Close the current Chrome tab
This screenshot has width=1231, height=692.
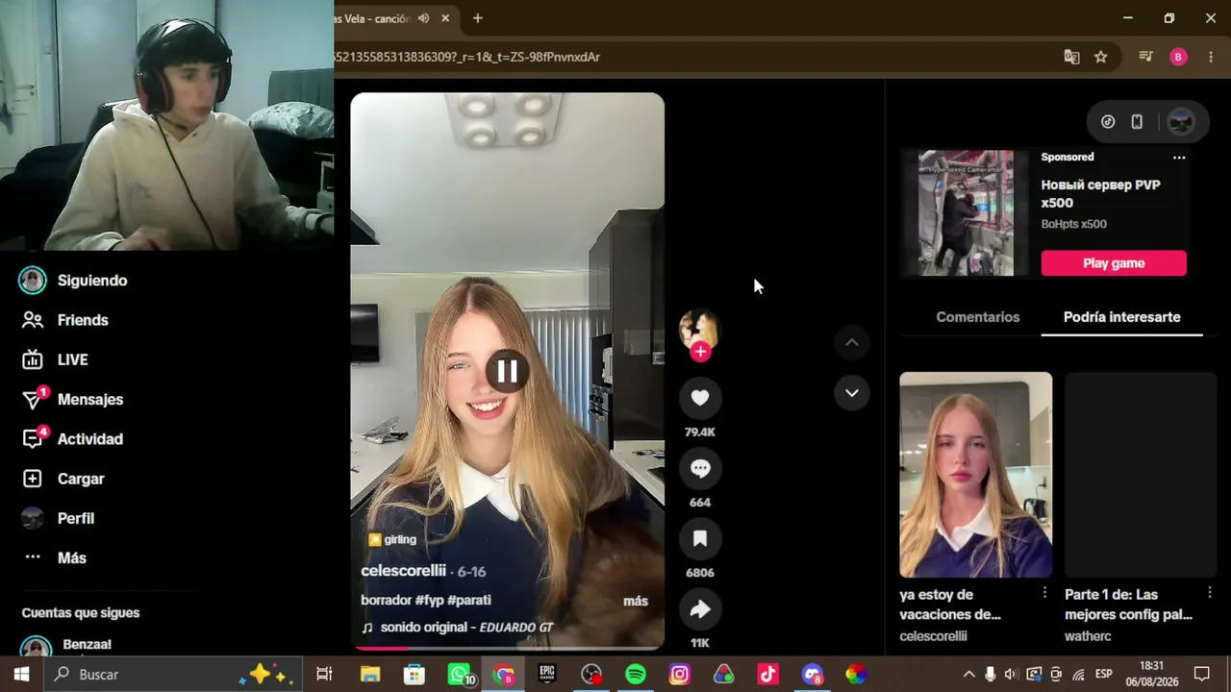click(445, 18)
